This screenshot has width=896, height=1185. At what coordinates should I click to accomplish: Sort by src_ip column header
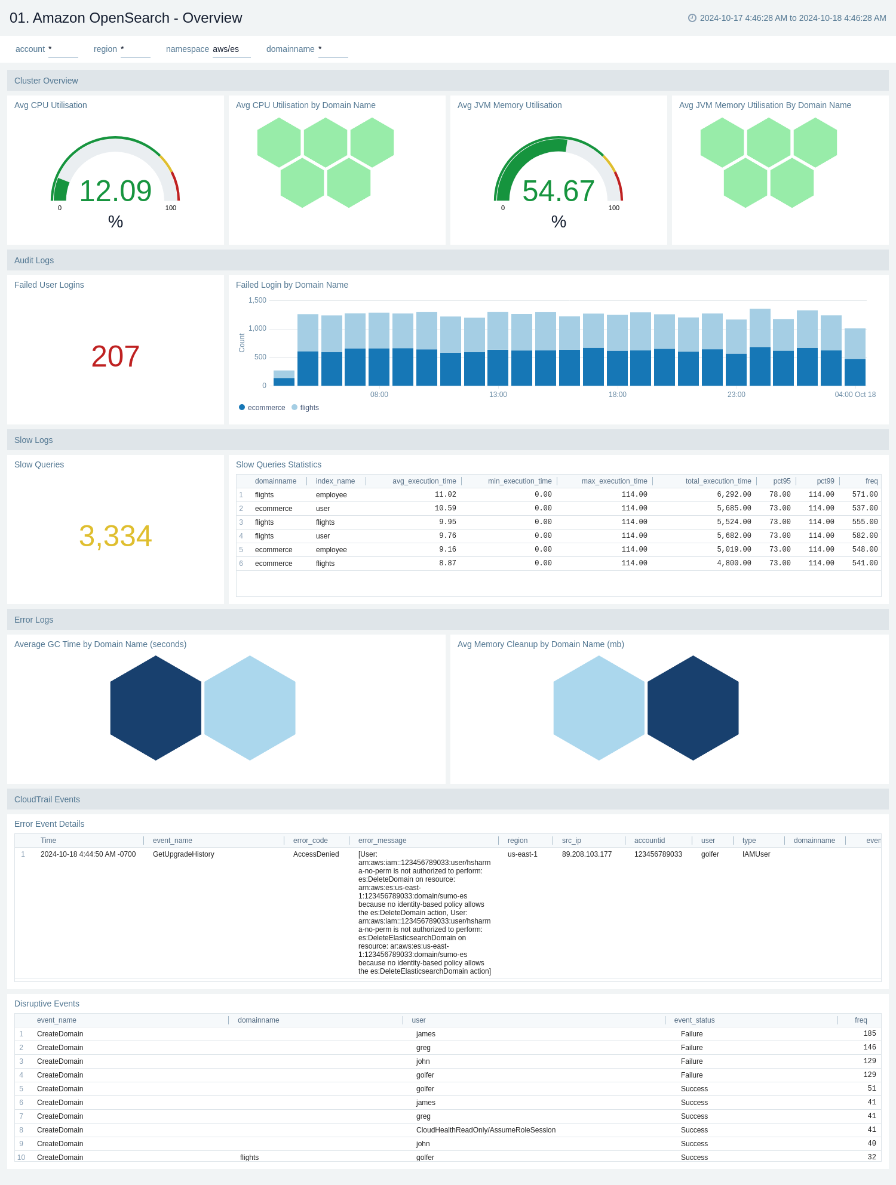pyautogui.click(x=572, y=841)
